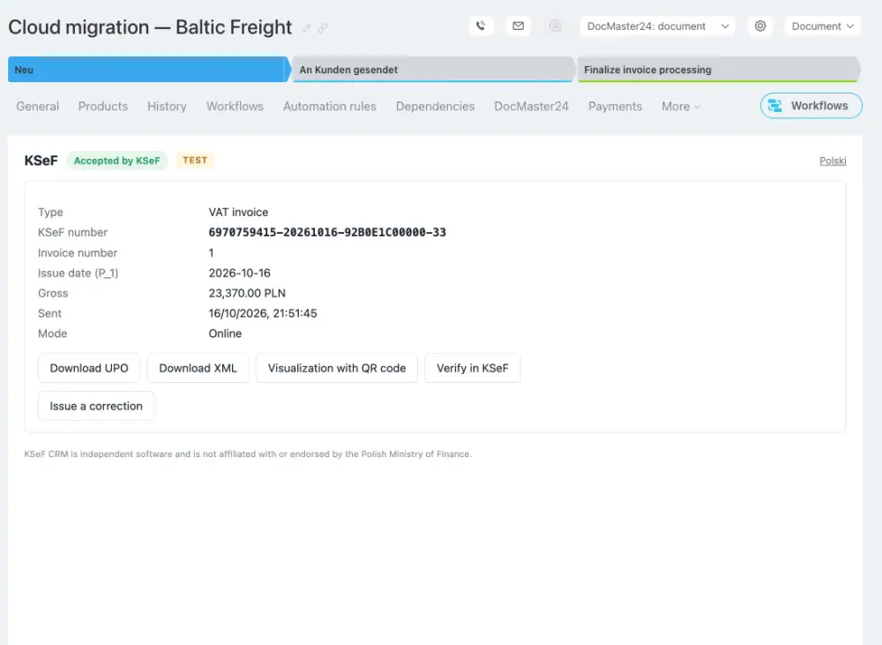Click the Workflows button icon
This screenshot has width=882, height=645.
(x=775, y=106)
